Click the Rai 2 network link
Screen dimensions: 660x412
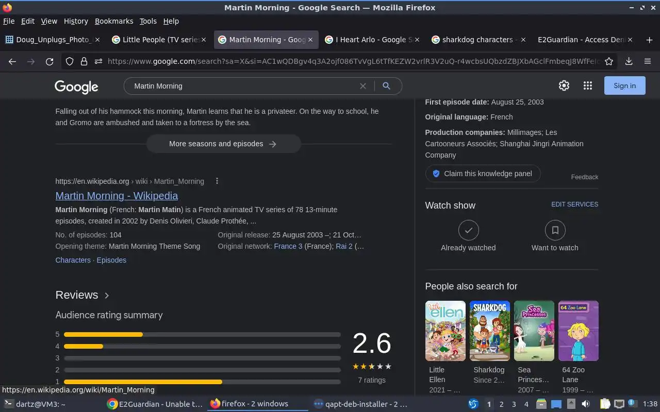coord(344,246)
